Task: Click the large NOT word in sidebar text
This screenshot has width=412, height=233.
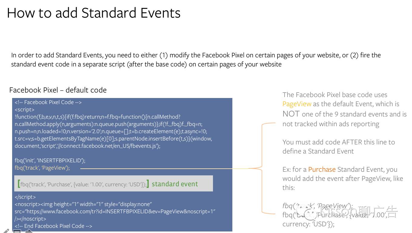Action: click(x=291, y=114)
